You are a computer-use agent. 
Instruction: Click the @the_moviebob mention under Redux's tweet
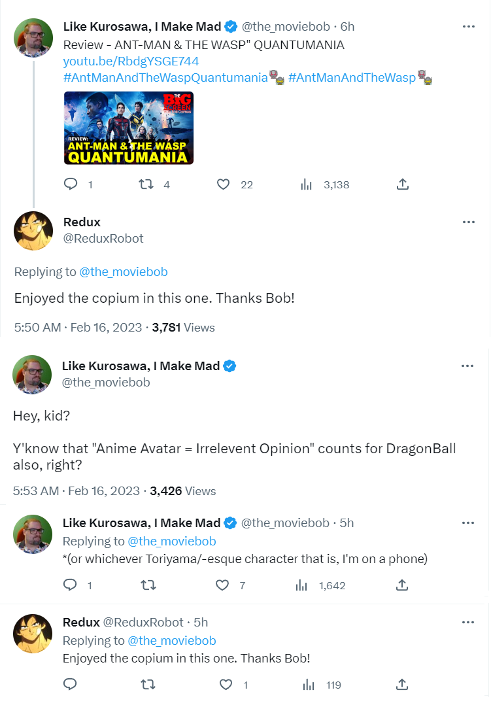(x=124, y=271)
